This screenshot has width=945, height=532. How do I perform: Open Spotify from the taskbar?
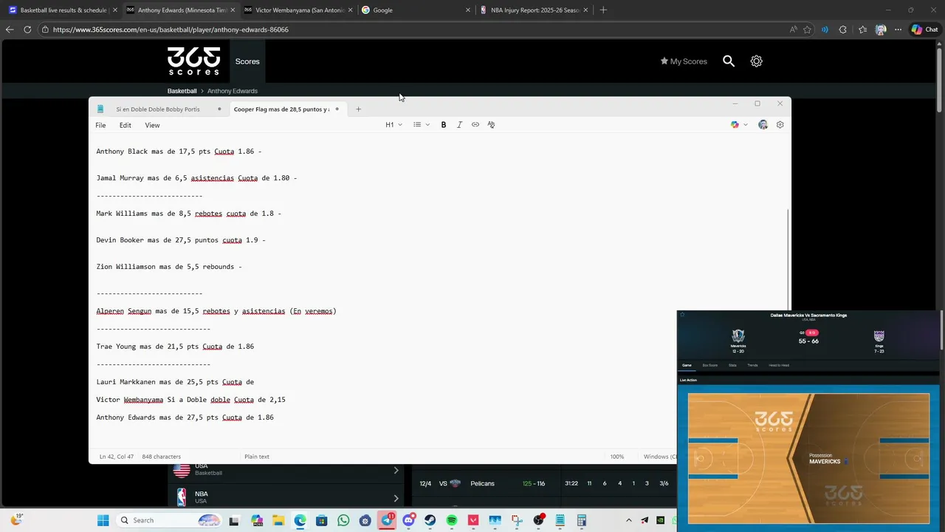coord(452,520)
